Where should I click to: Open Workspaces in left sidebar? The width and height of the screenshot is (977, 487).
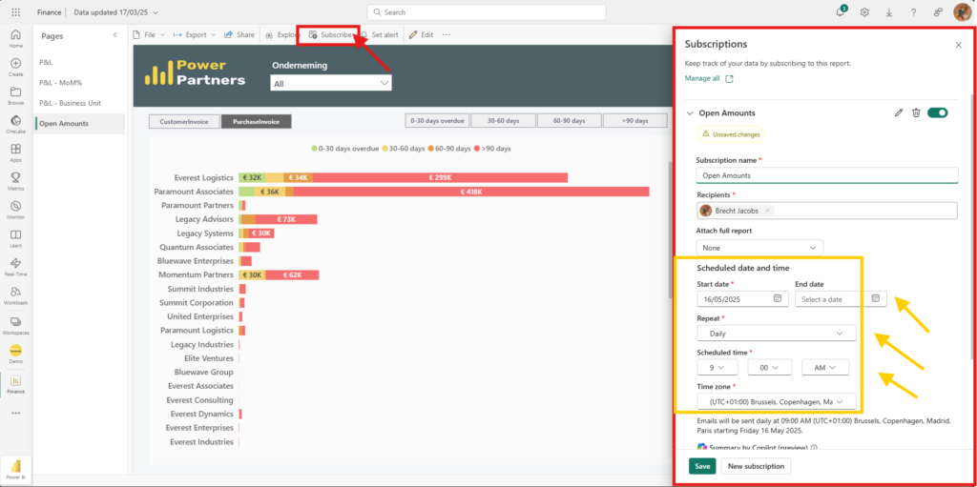[x=15, y=324]
